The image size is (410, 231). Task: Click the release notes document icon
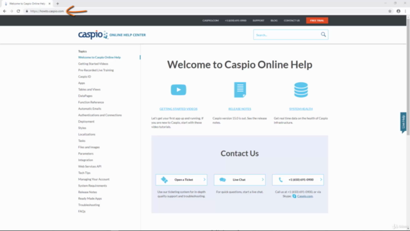point(240,90)
